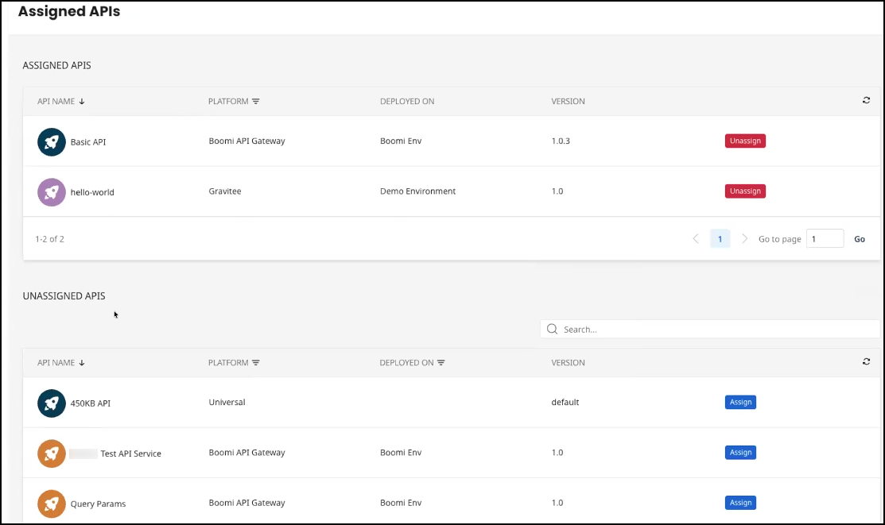This screenshot has width=885, height=525.
Task: Open the DEPLOYED ON filter in Unassigned APIs
Action: (x=442, y=362)
